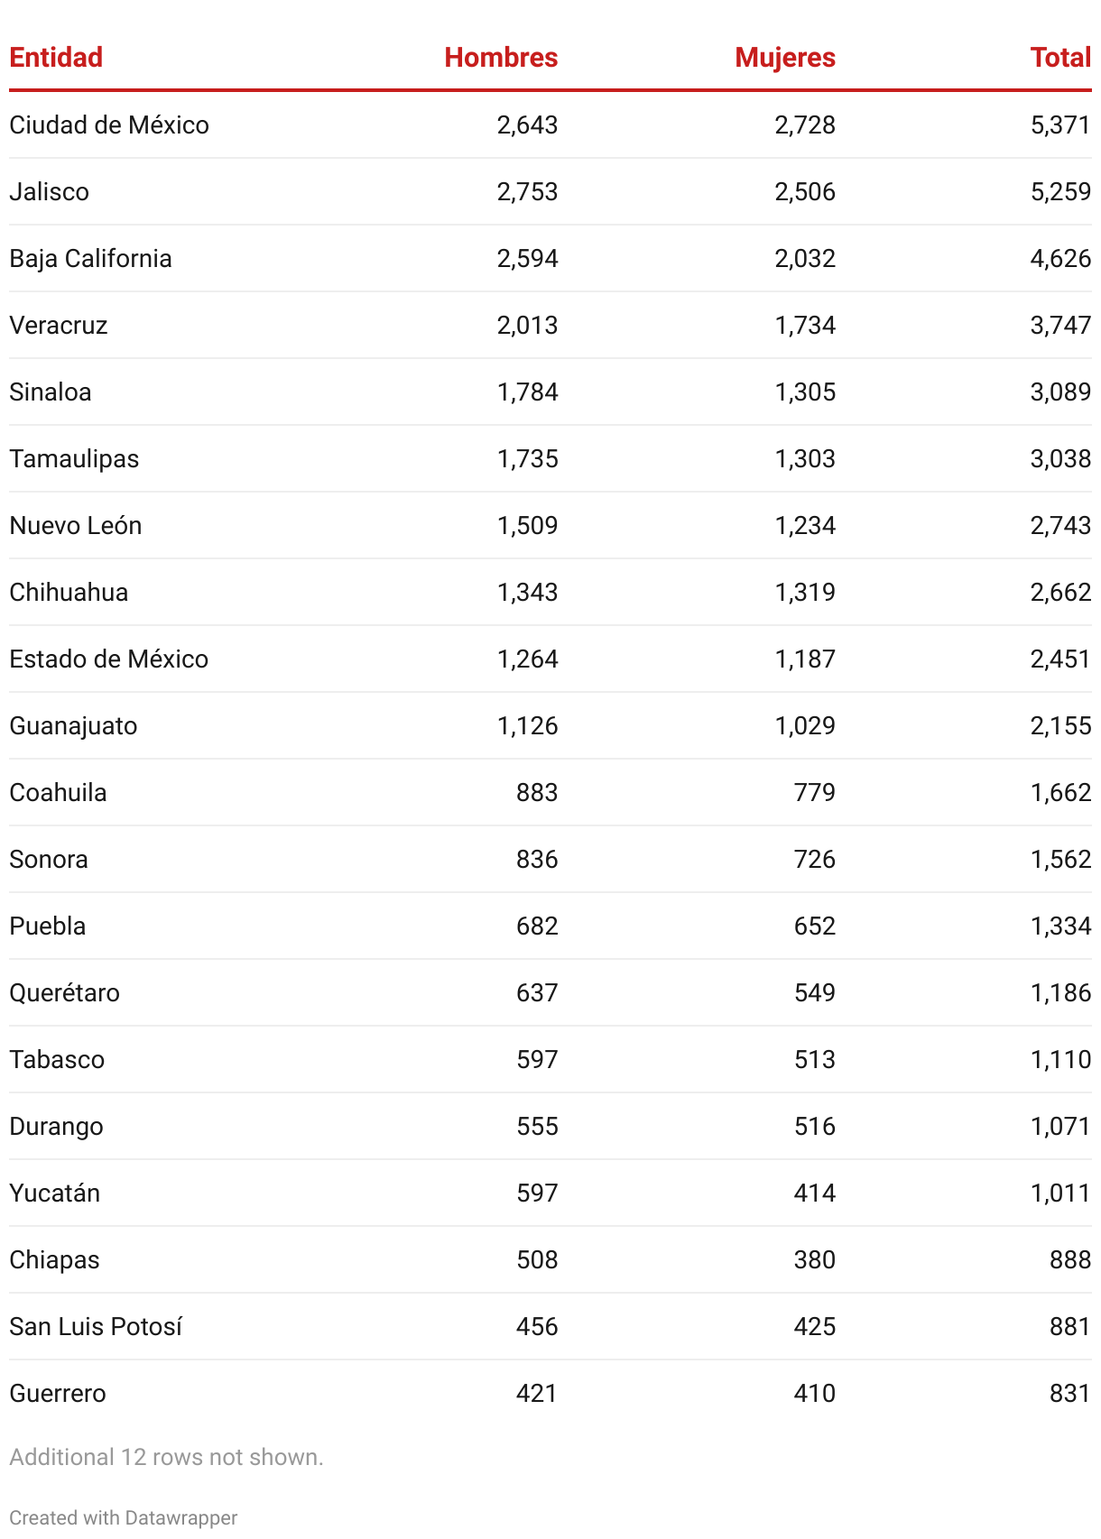Select the Chihuahua entity cell
1101x1539 pixels.
[x=69, y=592]
